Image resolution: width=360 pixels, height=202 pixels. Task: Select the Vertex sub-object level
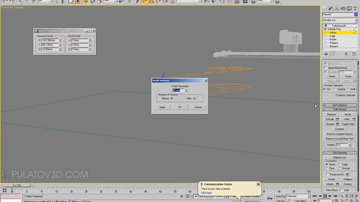(333, 33)
